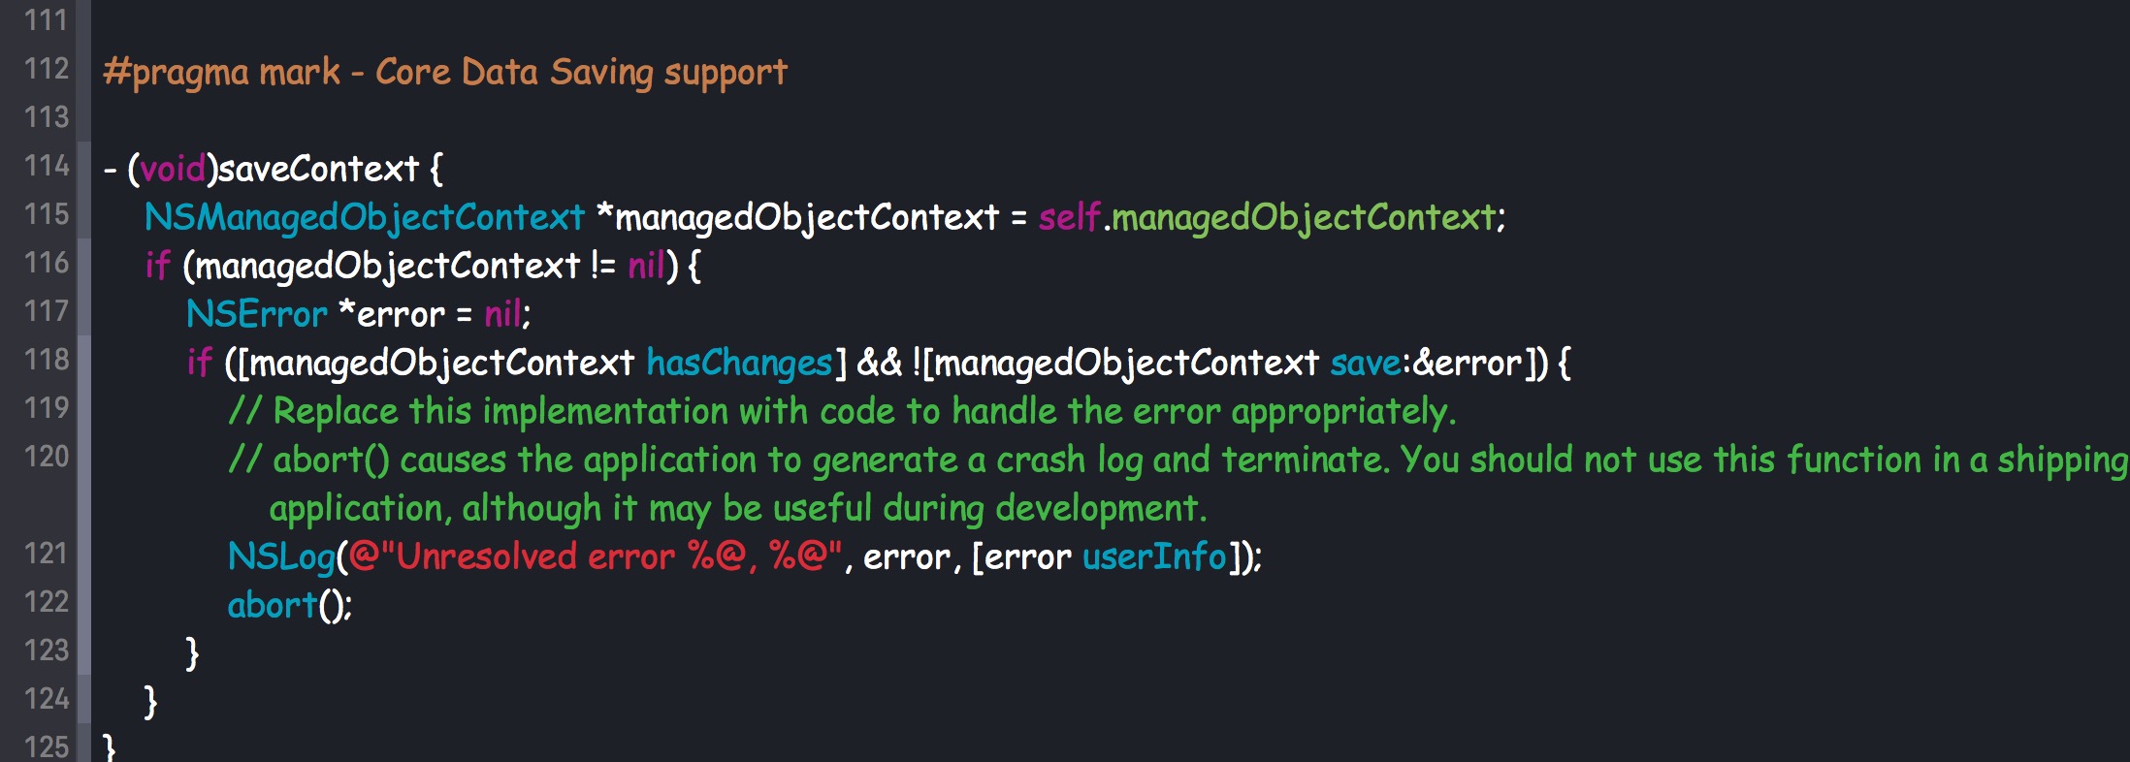Click the userInfo property on line 121
Viewport: 2130px width, 762px height.
coord(1154,556)
